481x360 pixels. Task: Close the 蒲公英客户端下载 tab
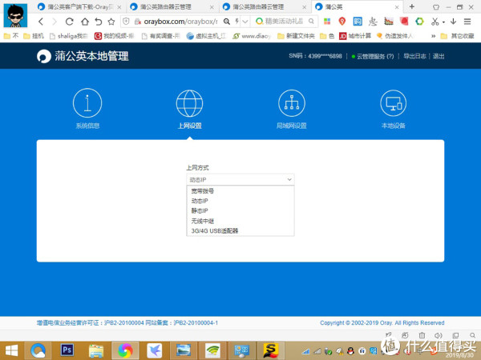[119, 7]
